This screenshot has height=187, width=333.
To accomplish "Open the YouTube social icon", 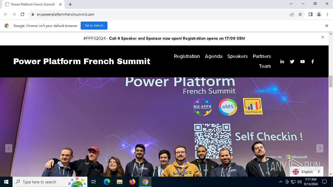I will 302,62.
